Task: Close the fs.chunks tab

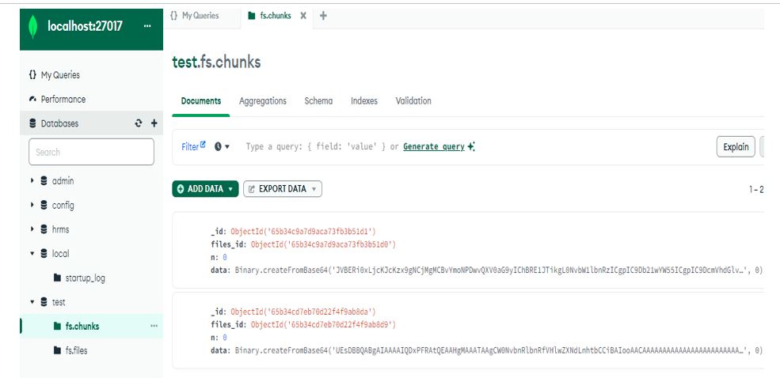Action: click(x=303, y=16)
